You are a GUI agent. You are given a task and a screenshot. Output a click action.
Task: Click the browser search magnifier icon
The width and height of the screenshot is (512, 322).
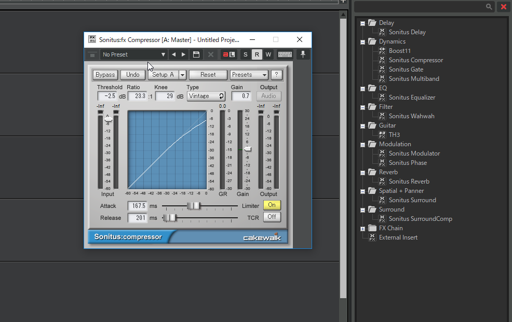(489, 7)
